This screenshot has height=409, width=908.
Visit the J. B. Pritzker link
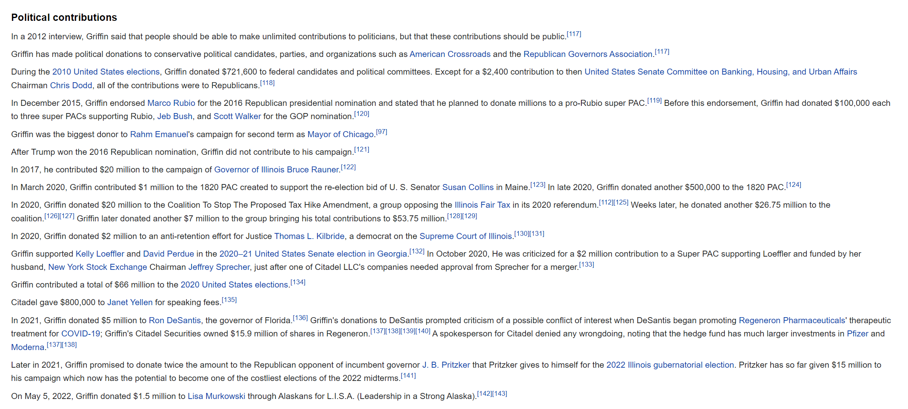pyautogui.click(x=446, y=365)
